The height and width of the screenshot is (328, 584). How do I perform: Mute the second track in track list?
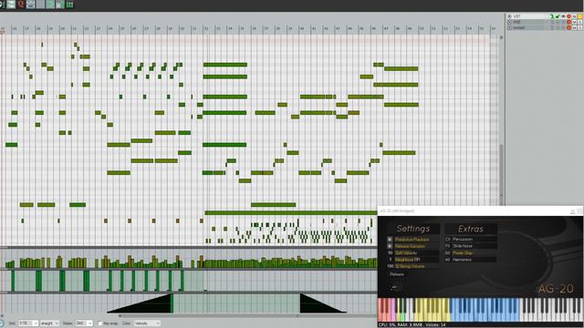(574, 22)
